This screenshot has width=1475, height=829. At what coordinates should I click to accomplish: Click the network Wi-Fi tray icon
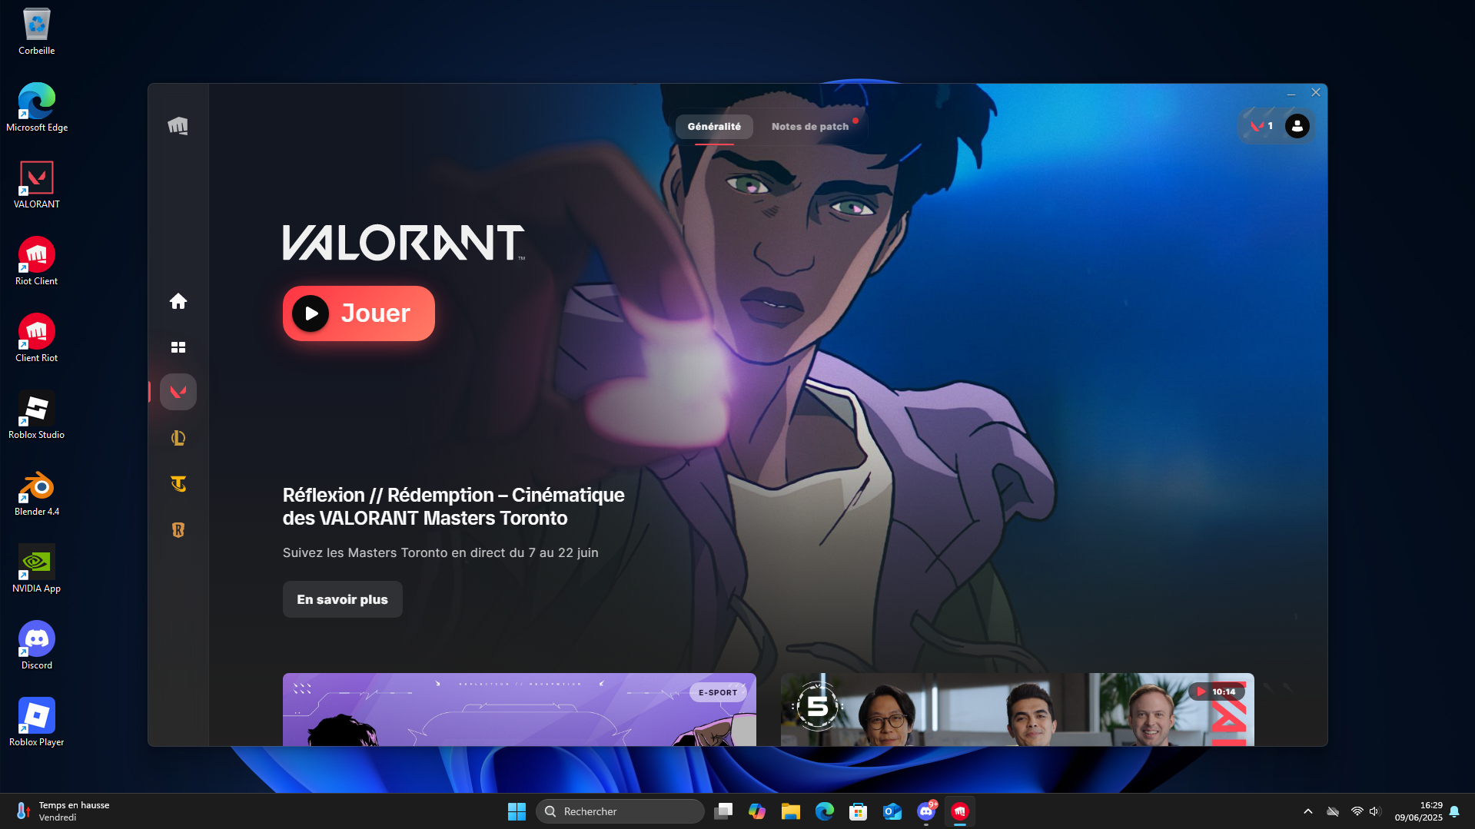click(x=1357, y=811)
